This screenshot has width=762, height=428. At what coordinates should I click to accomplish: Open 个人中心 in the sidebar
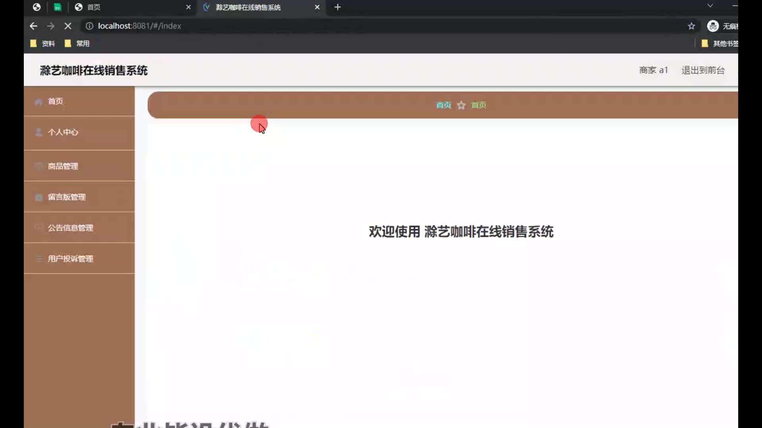79,132
